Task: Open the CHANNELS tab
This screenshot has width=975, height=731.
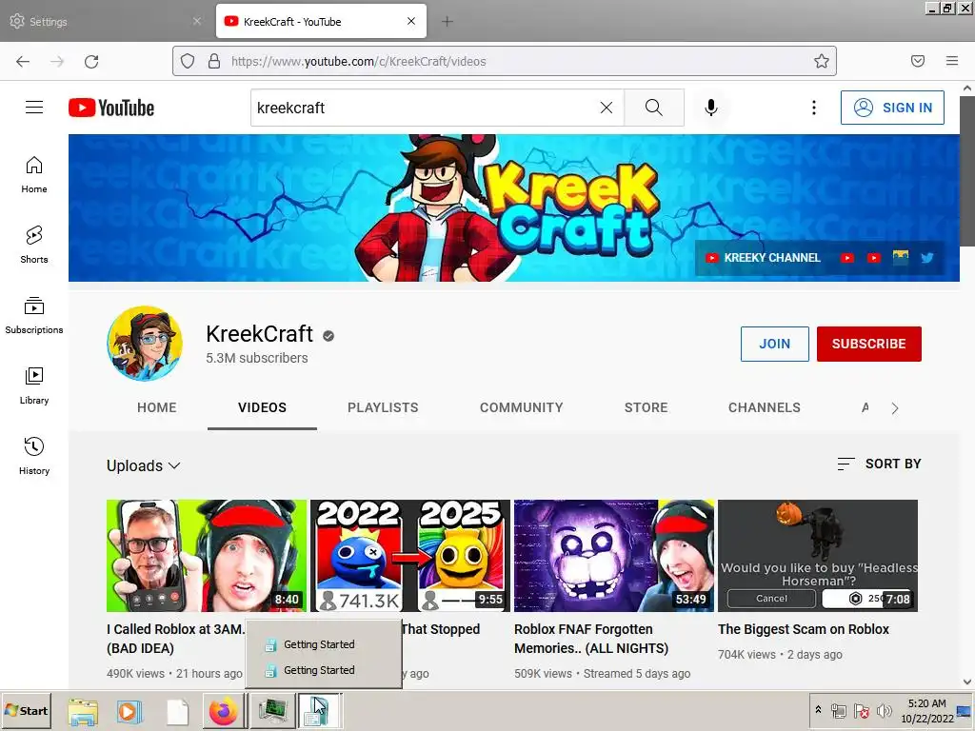Action: tap(765, 407)
